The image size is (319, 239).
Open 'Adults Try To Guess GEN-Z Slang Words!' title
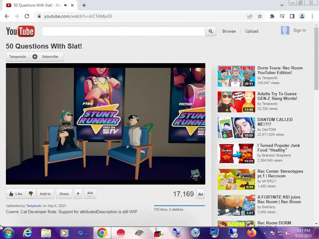[x=277, y=96]
